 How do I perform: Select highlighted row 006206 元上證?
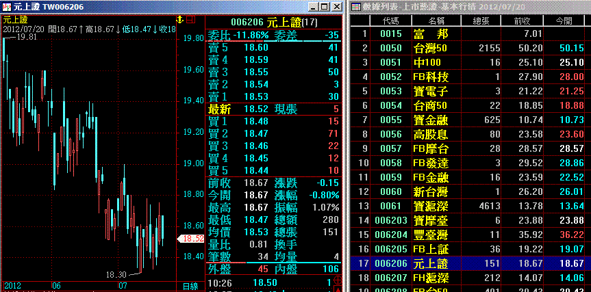pyautogui.click(x=470, y=263)
